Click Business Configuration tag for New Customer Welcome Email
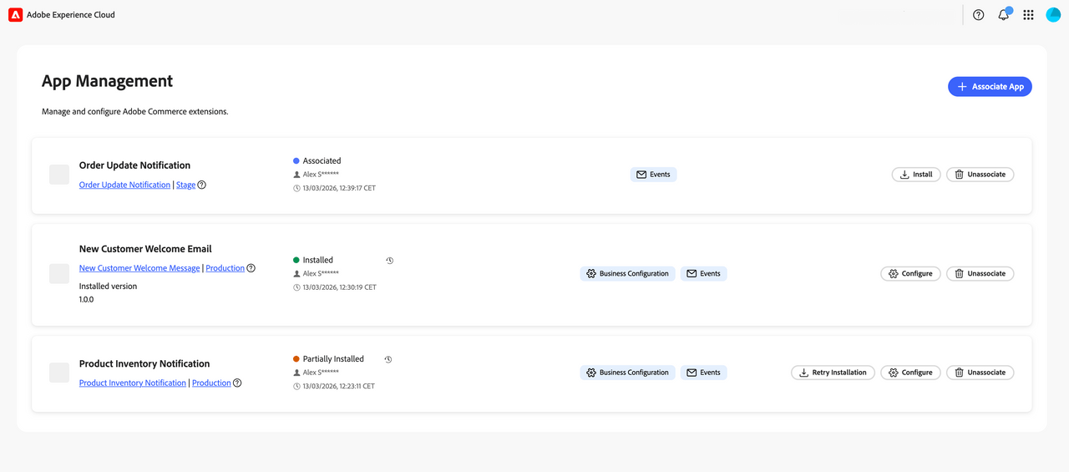This screenshot has width=1069, height=472. tap(627, 274)
